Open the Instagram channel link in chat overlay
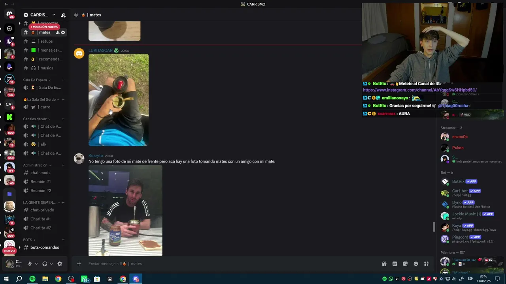Screen dimensions: 506x284 420,90
